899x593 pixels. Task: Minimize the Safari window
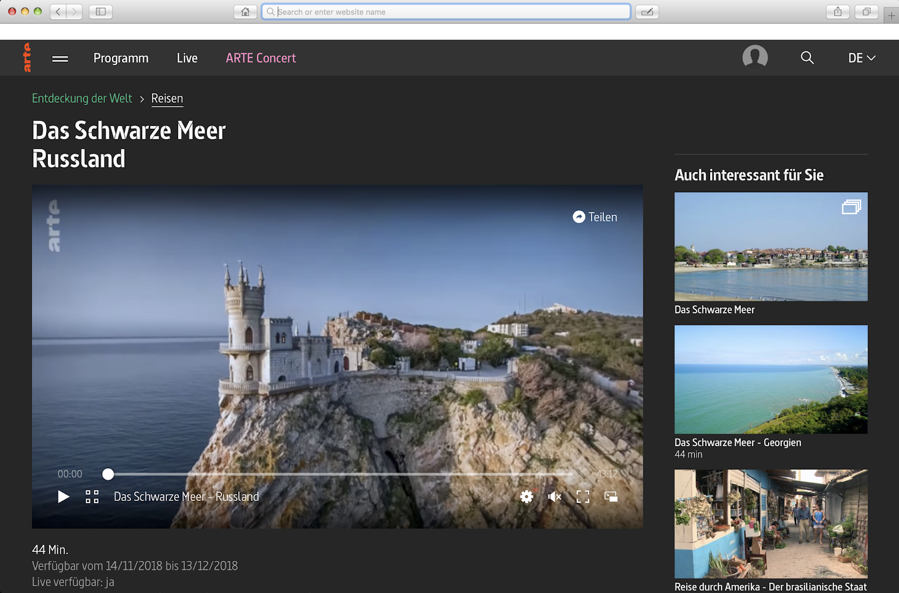point(25,11)
